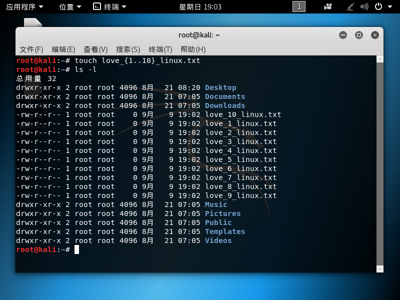
Task: Open 帮助(H) menu in terminal
Action: pos(193,49)
